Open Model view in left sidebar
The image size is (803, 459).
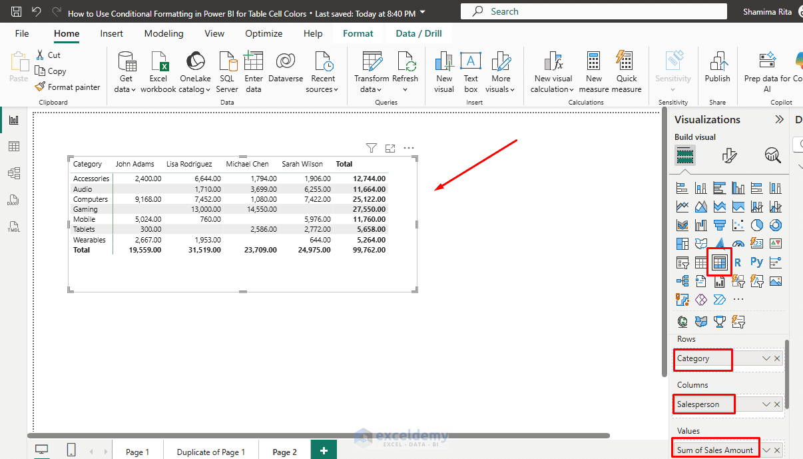click(x=14, y=173)
